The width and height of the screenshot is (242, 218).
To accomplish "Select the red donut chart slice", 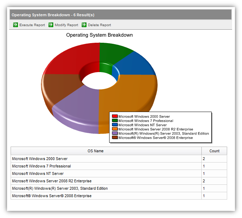I will click(71, 60).
